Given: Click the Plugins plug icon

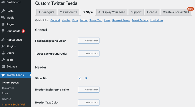Looking at the screenshot, I should [x=3, y=46].
